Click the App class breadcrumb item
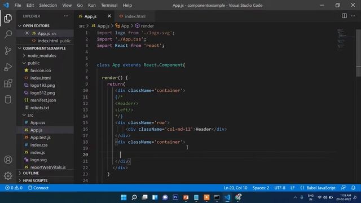Screen dimensions: 361x203 [x=122, y=26]
